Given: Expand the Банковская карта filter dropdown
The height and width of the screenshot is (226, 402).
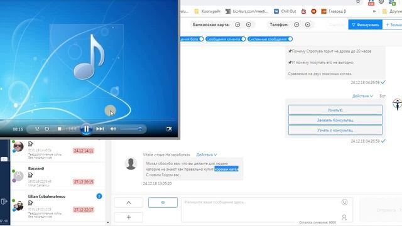Looking at the screenshot, I should [x=237, y=24].
